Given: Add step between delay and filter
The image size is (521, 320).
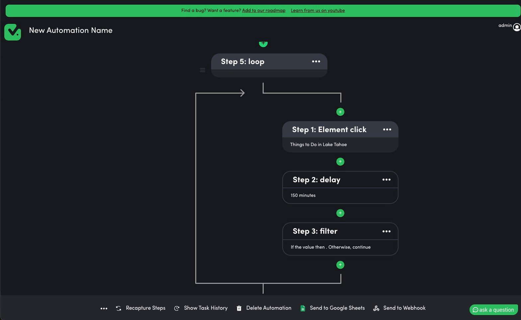Looking at the screenshot, I should tap(340, 213).
